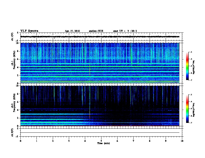Click the "ch.3(V)" axis label
The width and height of the screenshot is (205, 158).
[12, 132]
